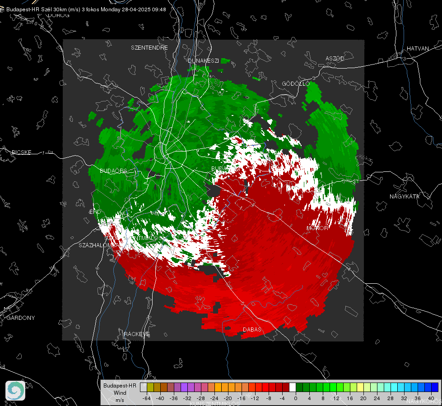Select the olive-yellow swatch above the -64 label
Image resolution: width=442 pixels, height=406 pixels.
[150, 388]
